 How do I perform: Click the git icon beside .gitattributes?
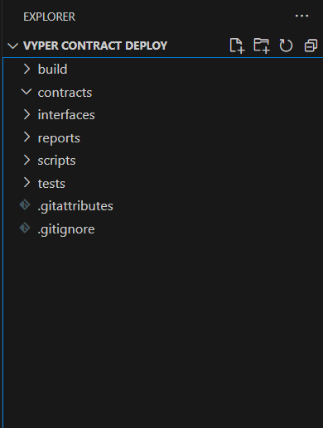click(25, 205)
